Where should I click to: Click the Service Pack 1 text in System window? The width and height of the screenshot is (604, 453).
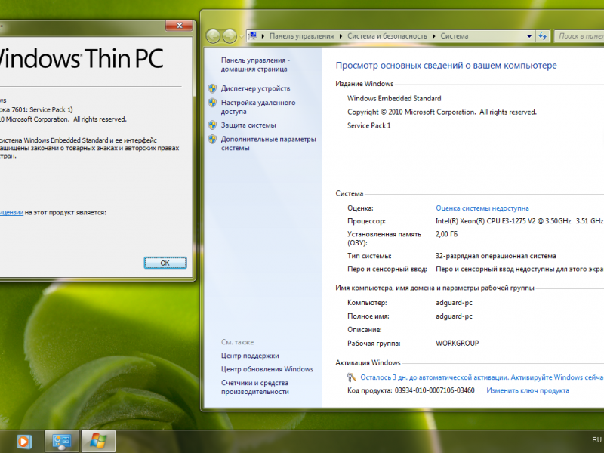point(368,125)
